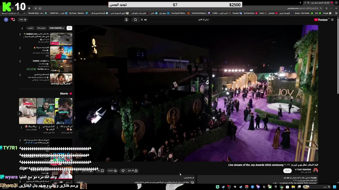Clear the search box with X
339x190 pixels.
coord(142,20)
